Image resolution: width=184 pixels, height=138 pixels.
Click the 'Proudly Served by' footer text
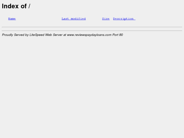coord(15,35)
